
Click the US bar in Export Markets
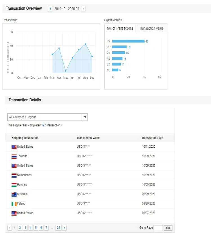click(128, 41)
